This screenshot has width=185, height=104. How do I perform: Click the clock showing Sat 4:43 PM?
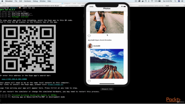(167, 1)
